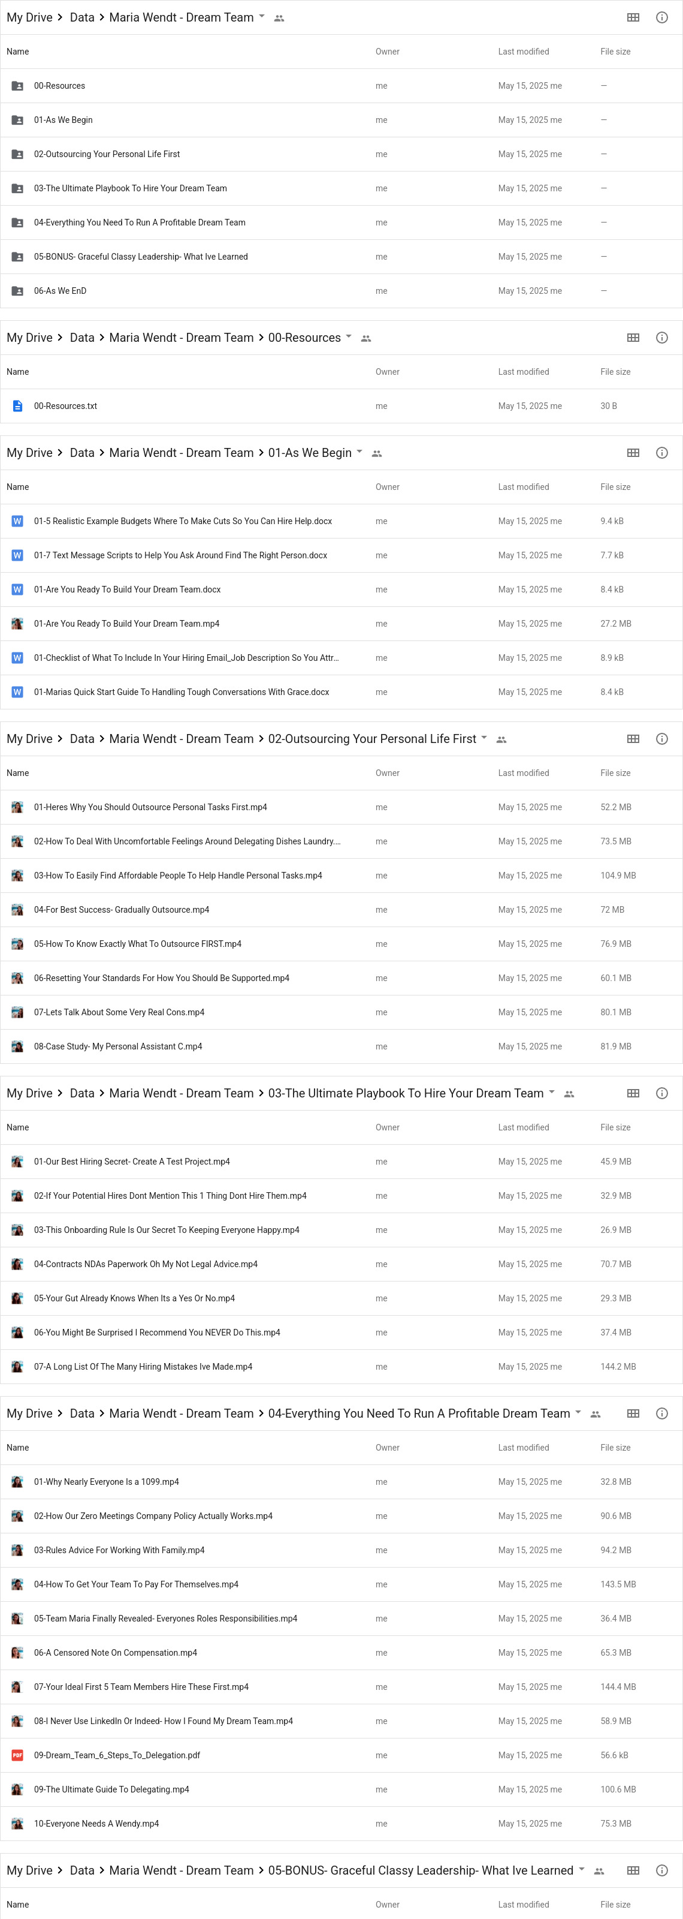Click video thumbnail of 07-Your Ideal First 5 Team Members

(17, 1688)
